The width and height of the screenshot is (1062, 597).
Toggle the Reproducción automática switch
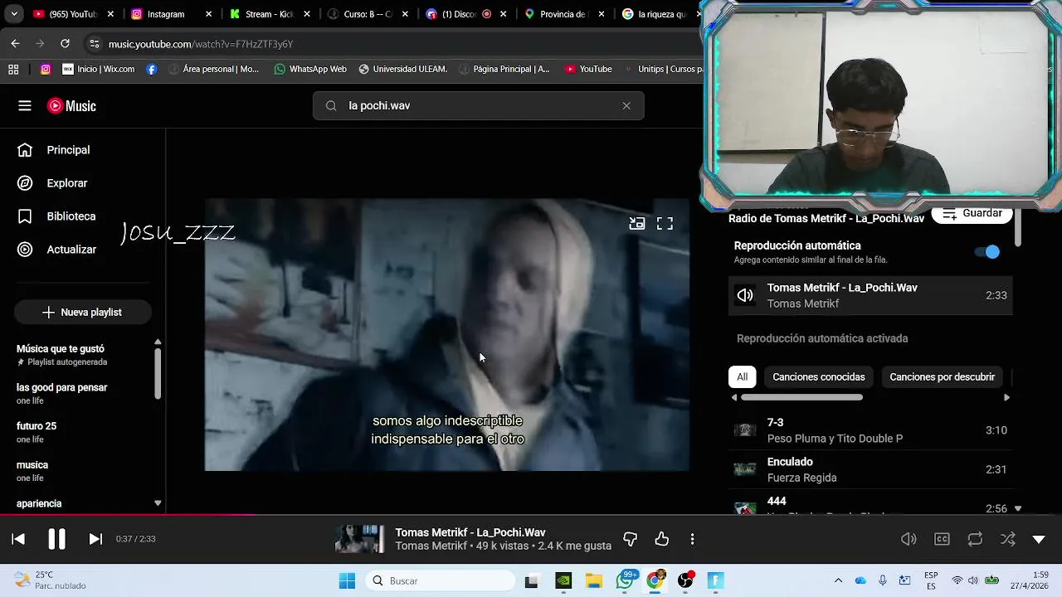(987, 252)
